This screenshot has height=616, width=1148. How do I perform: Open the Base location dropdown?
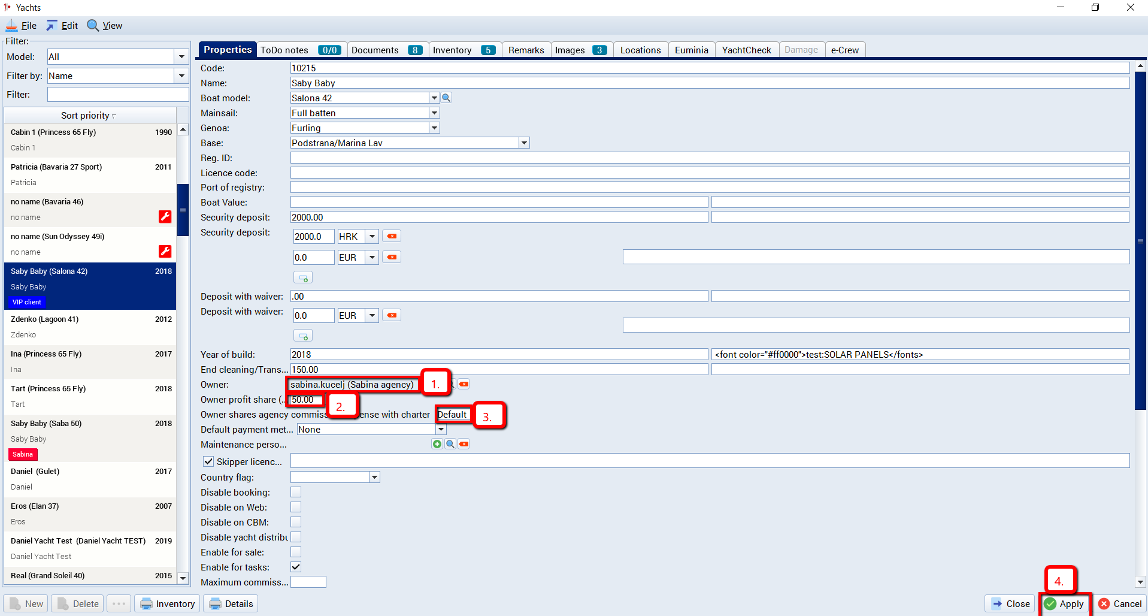[524, 143]
